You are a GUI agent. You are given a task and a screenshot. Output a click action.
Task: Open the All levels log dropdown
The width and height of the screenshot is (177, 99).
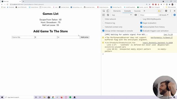point(164,15)
